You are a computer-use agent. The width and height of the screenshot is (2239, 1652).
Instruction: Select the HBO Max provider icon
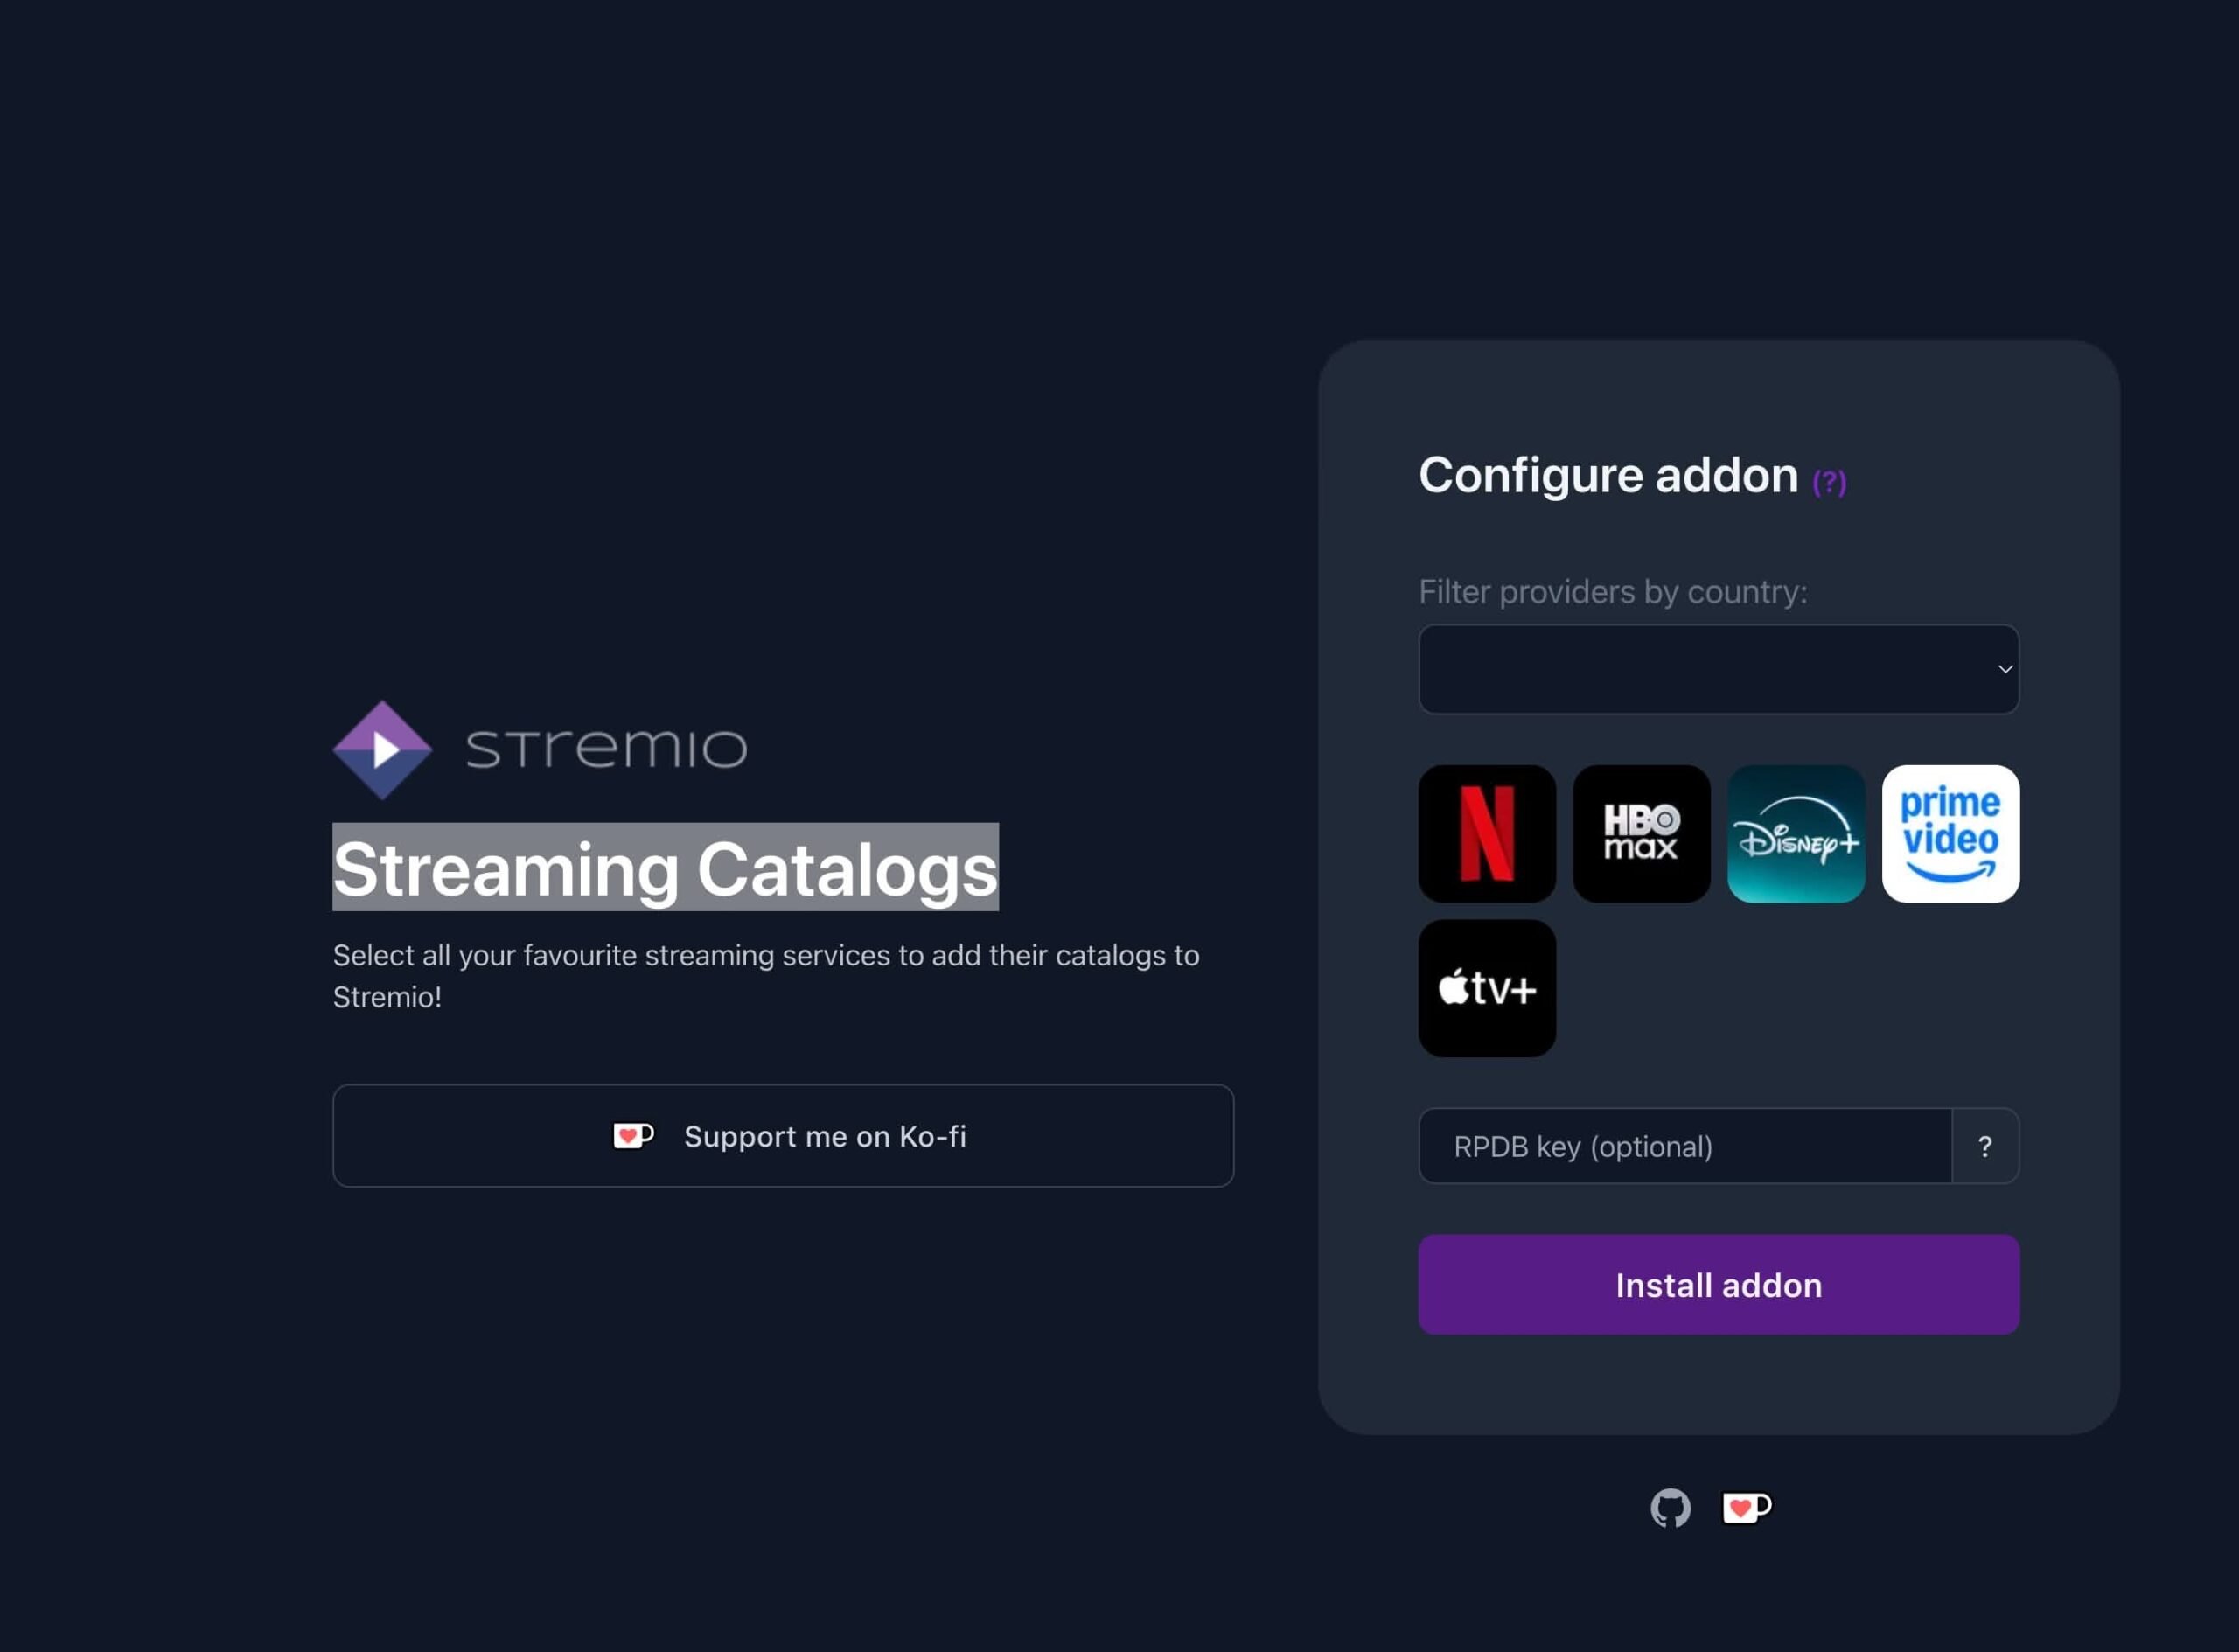coord(1641,833)
